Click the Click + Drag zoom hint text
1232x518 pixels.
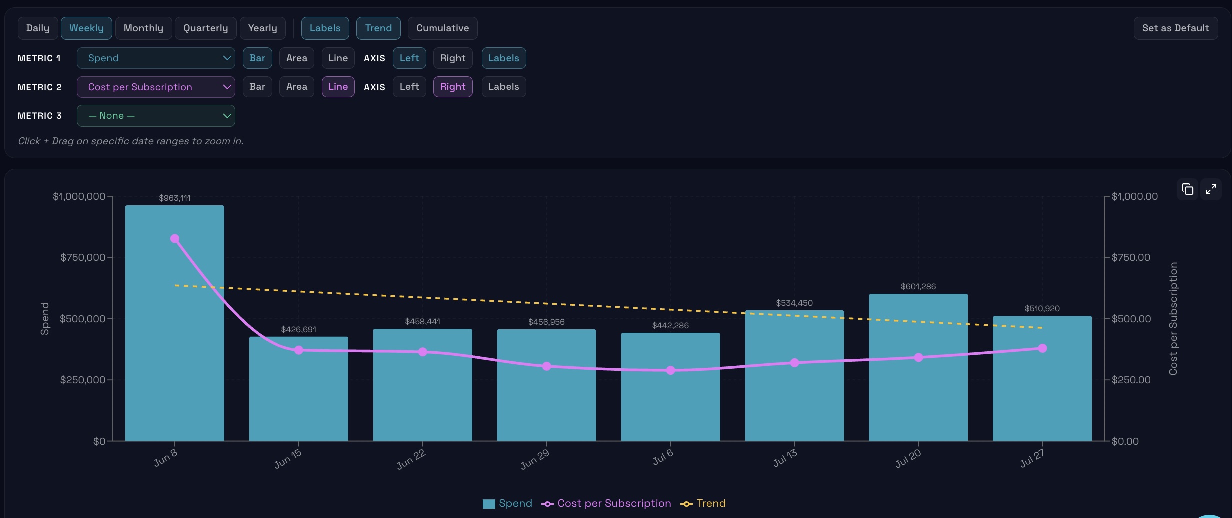pyautogui.click(x=131, y=141)
